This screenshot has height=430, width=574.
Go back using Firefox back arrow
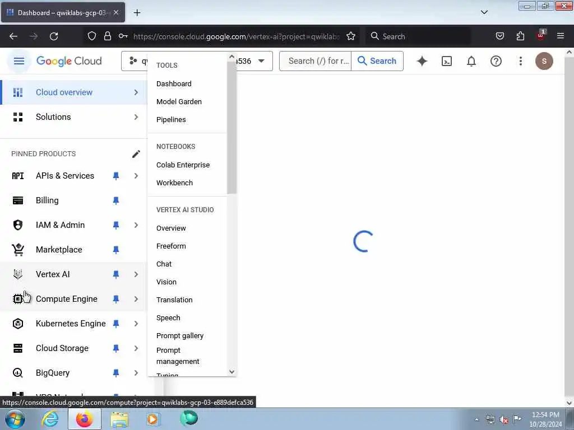tap(13, 36)
